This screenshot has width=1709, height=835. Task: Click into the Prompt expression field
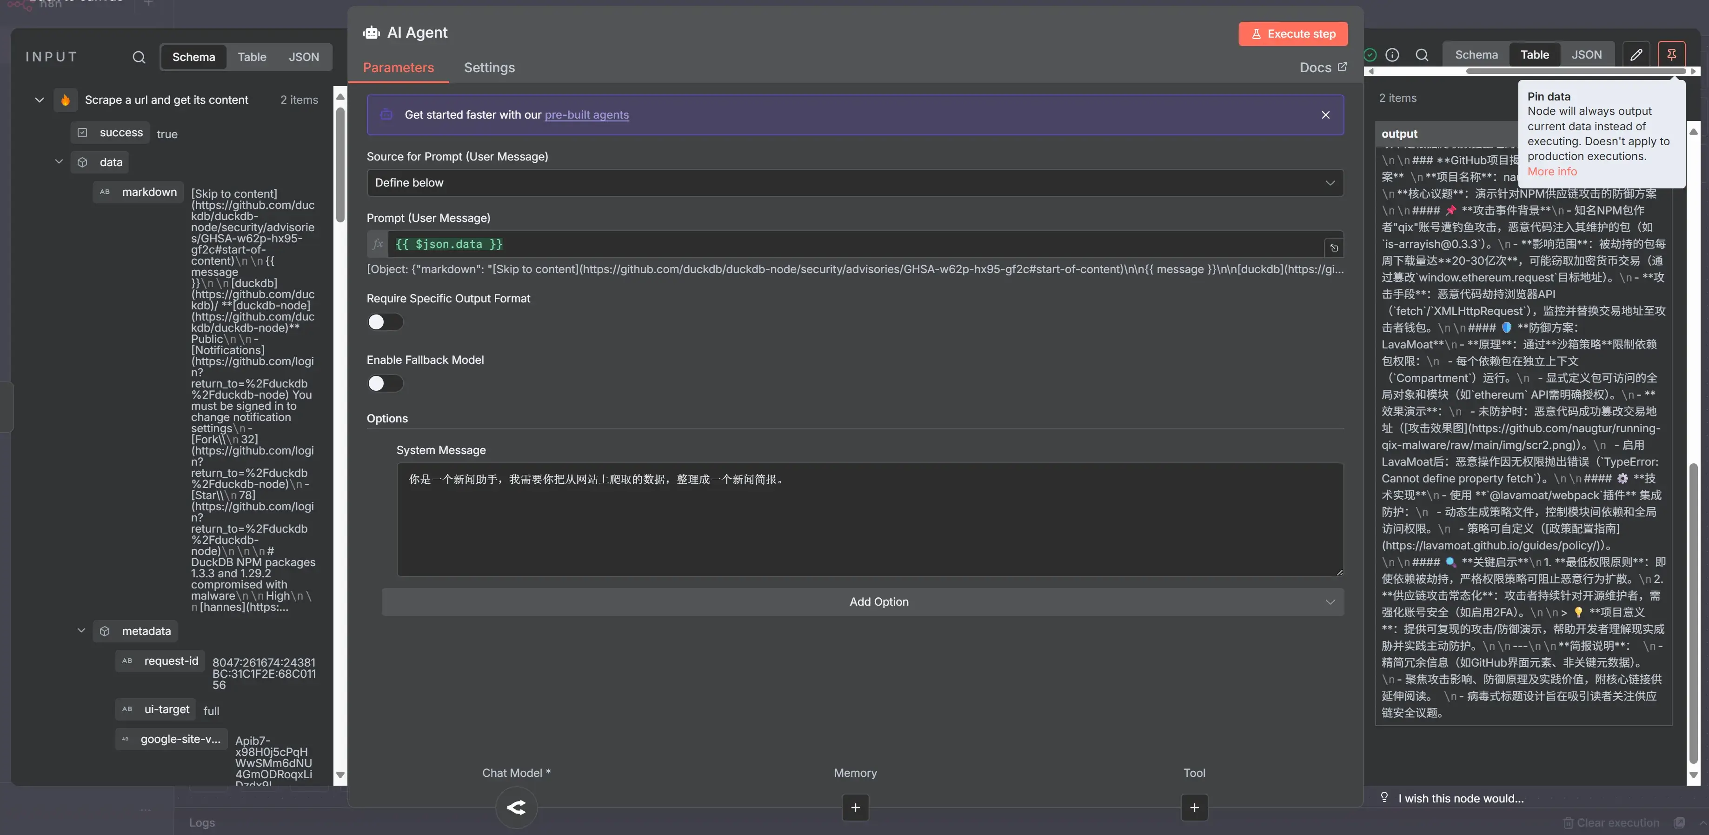click(856, 244)
